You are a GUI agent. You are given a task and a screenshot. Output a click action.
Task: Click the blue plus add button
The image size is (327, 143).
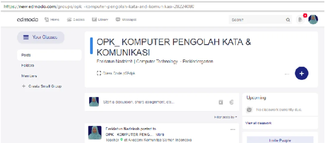click(x=302, y=73)
